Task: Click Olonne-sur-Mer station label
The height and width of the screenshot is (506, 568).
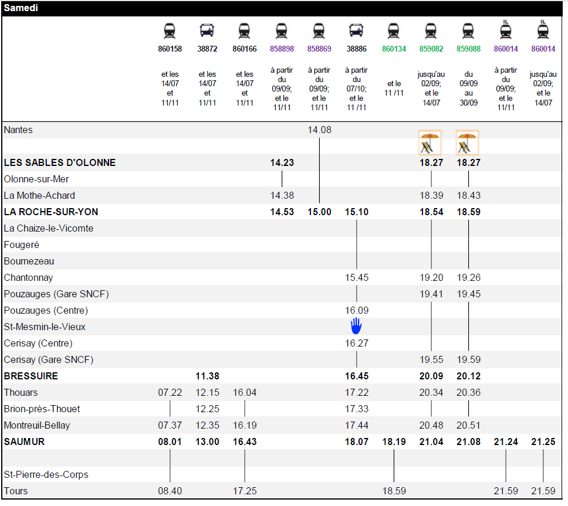Action: tap(36, 179)
